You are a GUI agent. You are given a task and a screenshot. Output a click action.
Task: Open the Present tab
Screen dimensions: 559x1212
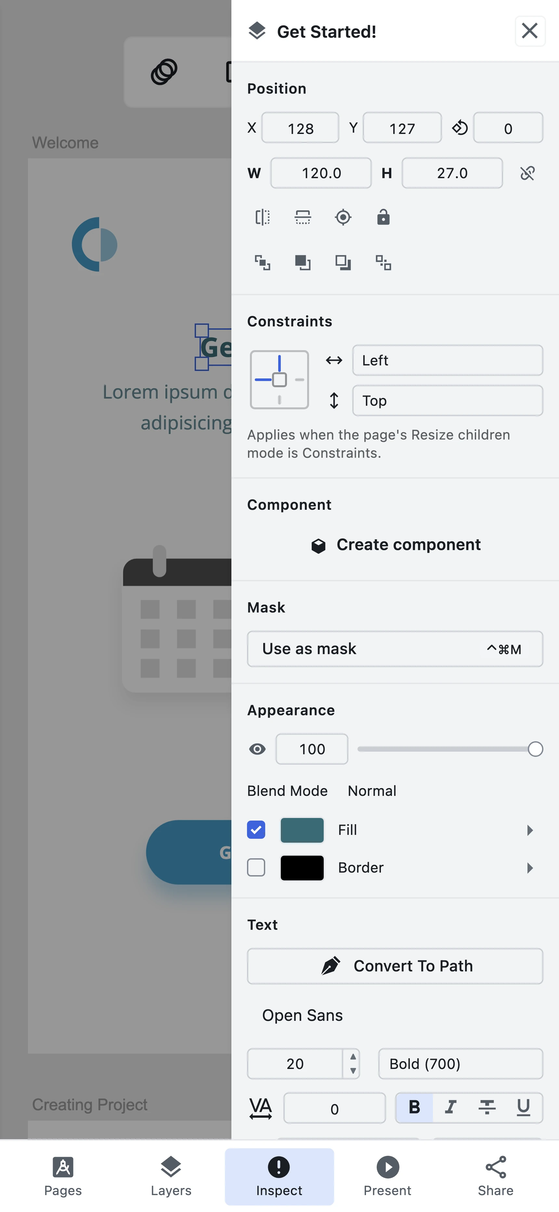coord(387,1177)
